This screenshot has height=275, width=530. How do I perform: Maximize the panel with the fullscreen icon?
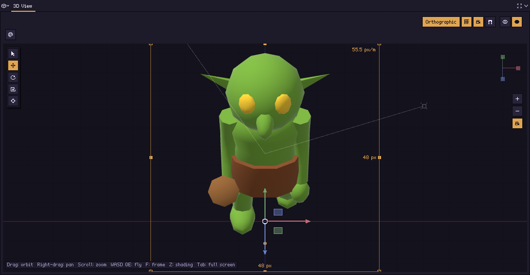click(519, 6)
